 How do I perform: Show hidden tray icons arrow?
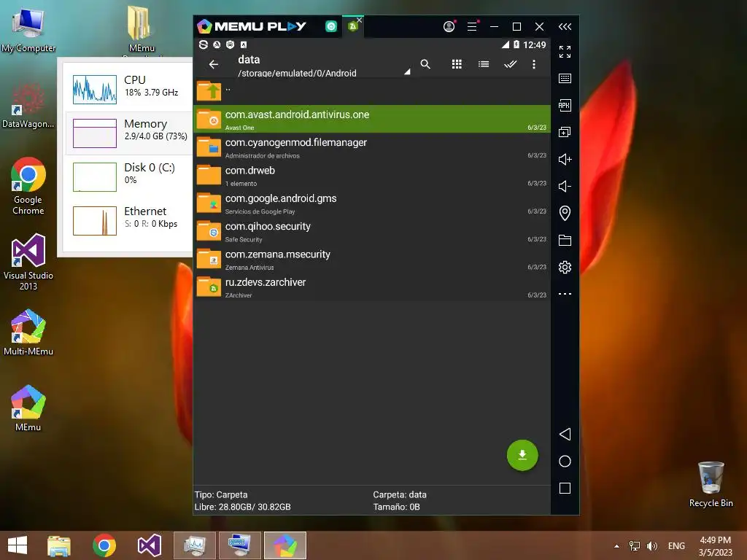coord(616,546)
